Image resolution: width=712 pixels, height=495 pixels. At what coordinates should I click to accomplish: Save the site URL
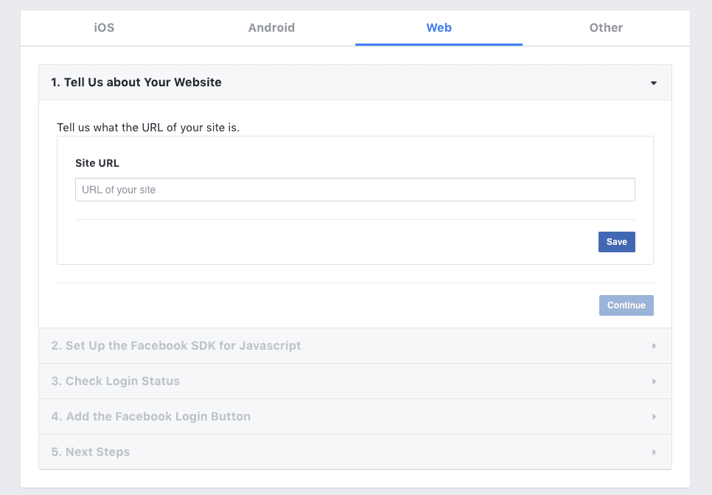pos(617,242)
